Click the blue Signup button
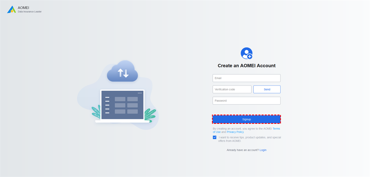370x177 pixels. point(247,119)
